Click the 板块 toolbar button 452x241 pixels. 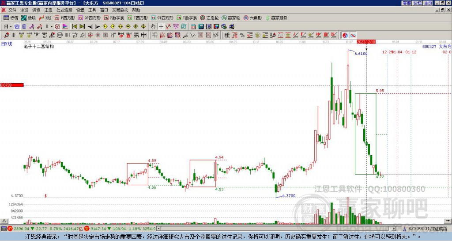[x=29, y=18]
